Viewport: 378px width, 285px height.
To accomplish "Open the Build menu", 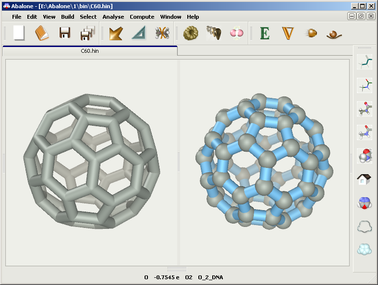I will click(68, 17).
